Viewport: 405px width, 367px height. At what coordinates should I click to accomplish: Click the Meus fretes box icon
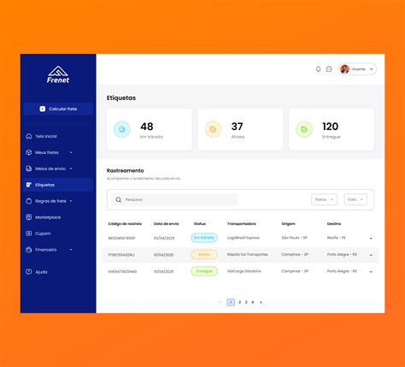[29, 152]
